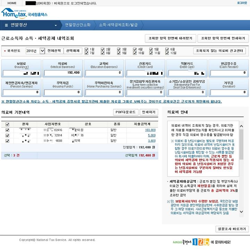Viewport: 250px width, 252px height.
Task: Toggle the 12월 checkbox
Action: click(x=167, y=53)
